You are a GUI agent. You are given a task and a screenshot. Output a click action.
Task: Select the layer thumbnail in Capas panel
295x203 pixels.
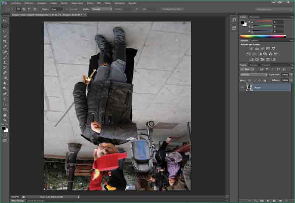click(x=249, y=87)
